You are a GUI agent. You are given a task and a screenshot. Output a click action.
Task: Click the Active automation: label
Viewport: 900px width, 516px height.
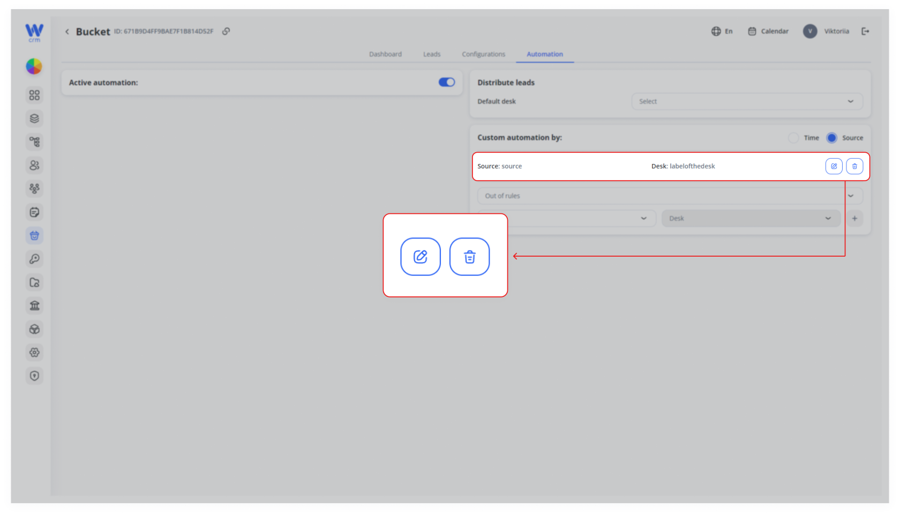tap(103, 83)
